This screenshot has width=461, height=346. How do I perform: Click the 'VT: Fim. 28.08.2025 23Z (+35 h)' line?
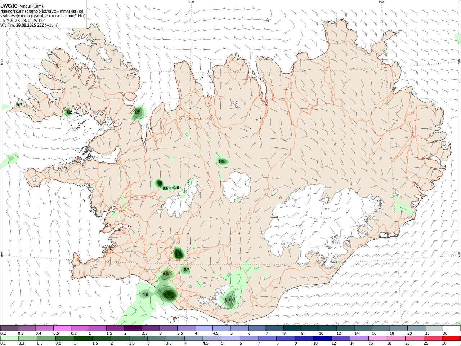(29, 25)
